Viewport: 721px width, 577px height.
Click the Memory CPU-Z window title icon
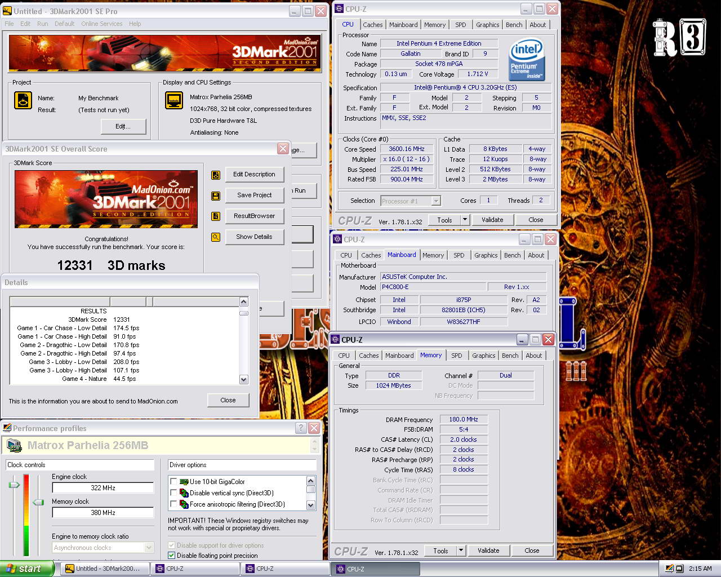pyautogui.click(x=335, y=340)
